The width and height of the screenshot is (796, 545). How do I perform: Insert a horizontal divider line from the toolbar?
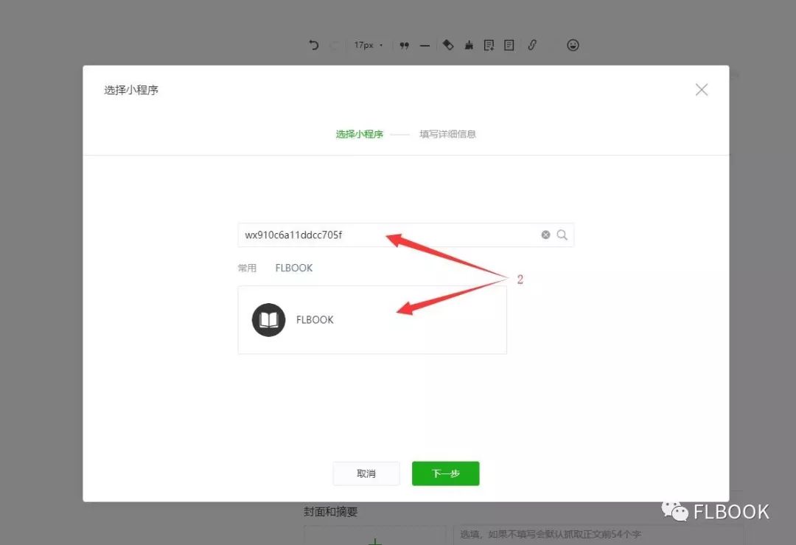pyautogui.click(x=425, y=46)
